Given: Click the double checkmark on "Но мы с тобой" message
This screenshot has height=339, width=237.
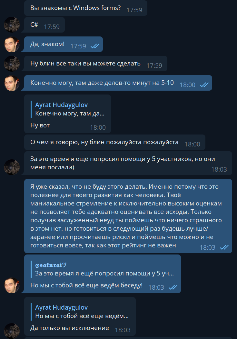Looking at the screenshot, I should coord(173,287).
